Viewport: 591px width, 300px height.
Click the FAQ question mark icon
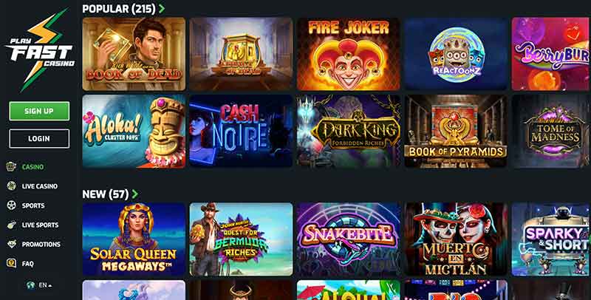[11, 264]
